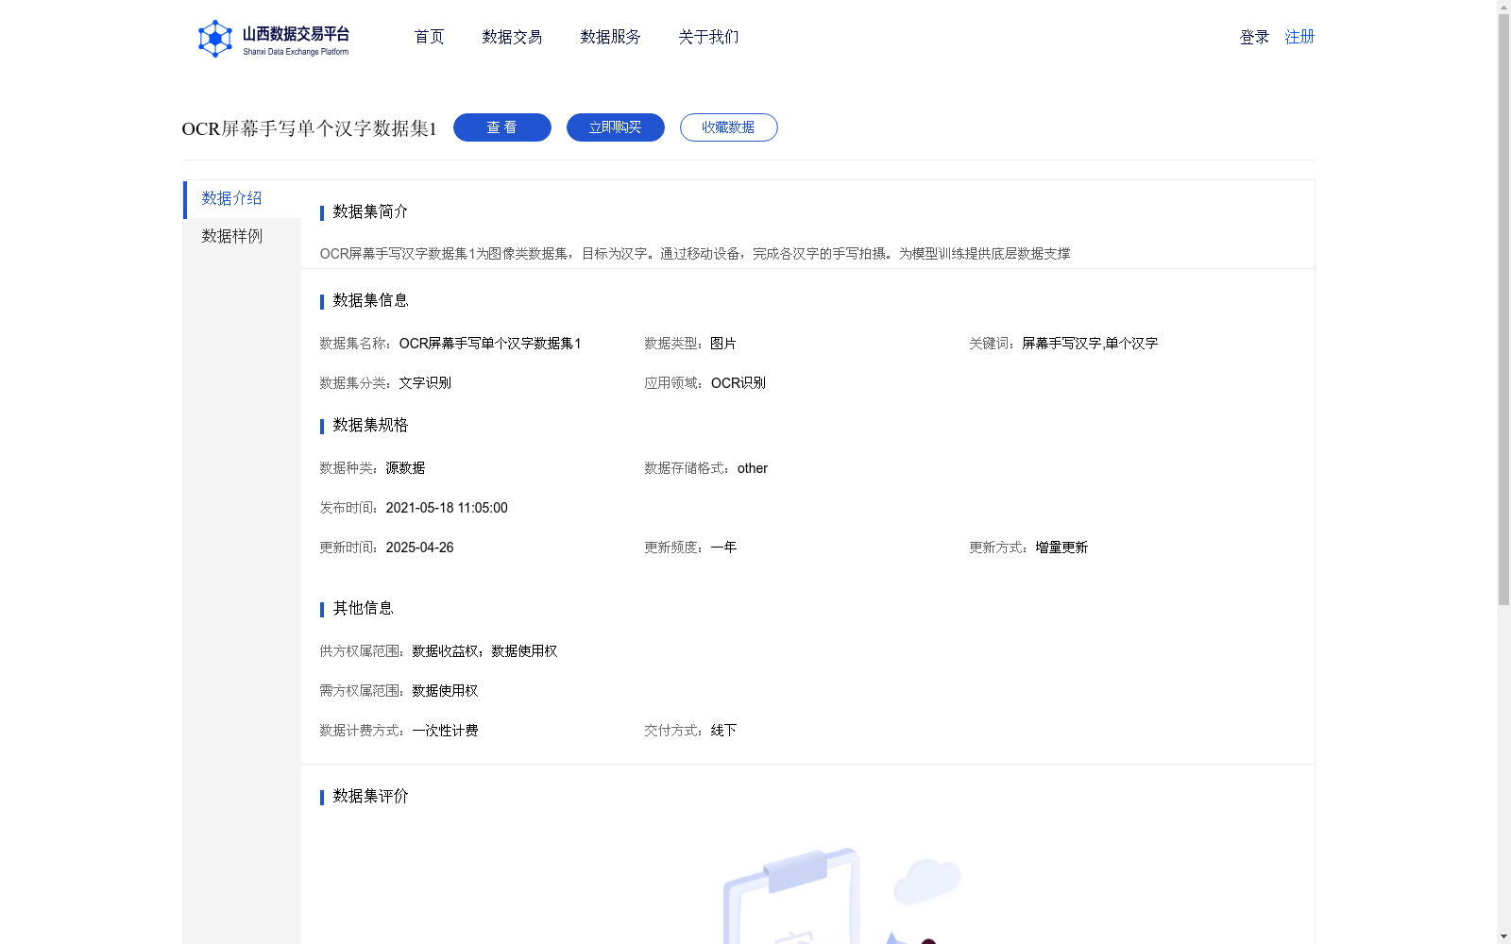The height and width of the screenshot is (944, 1511).
Task: Switch to the 数据介绍 tab
Action: click(230, 199)
